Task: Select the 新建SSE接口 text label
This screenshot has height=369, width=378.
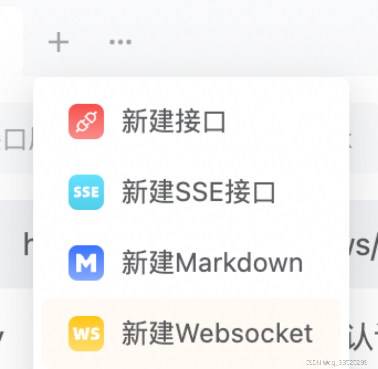Action: (x=198, y=192)
